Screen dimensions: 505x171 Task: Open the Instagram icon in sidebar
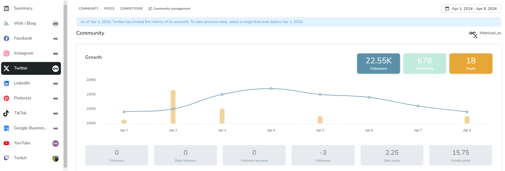pos(6,53)
